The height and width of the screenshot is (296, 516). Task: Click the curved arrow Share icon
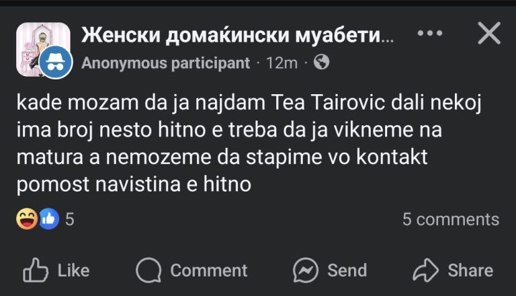pyautogui.click(x=425, y=270)
